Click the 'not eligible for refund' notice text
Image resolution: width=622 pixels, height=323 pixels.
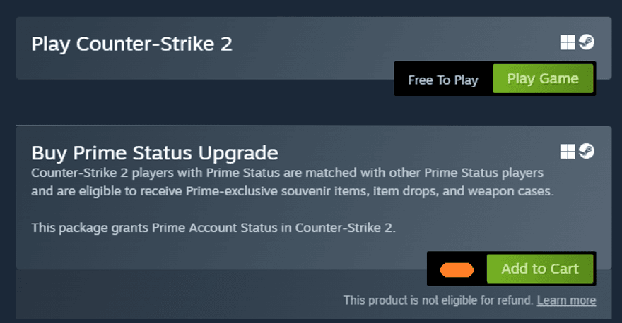438,300
